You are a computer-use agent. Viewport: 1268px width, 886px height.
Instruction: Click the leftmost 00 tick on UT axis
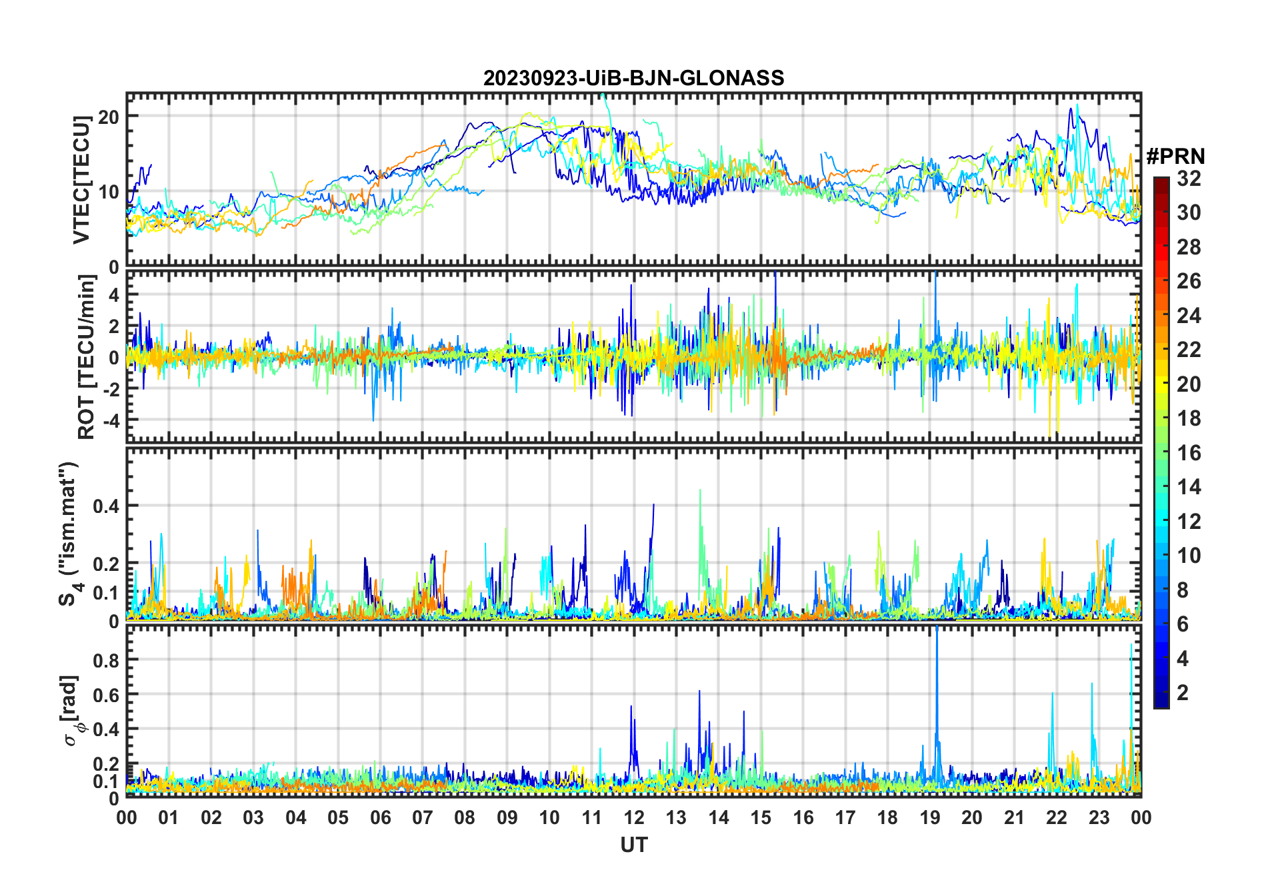tap(127, 817)
